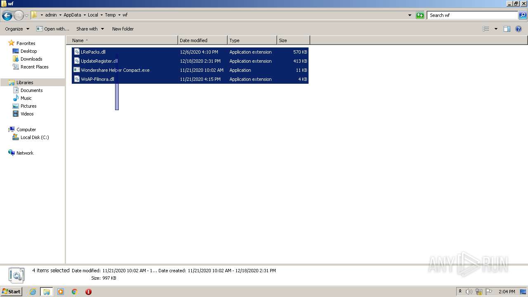Click the Wondershare Helper Compact.exe icon
The image size is (528, 297).
(x=76, y=70)
